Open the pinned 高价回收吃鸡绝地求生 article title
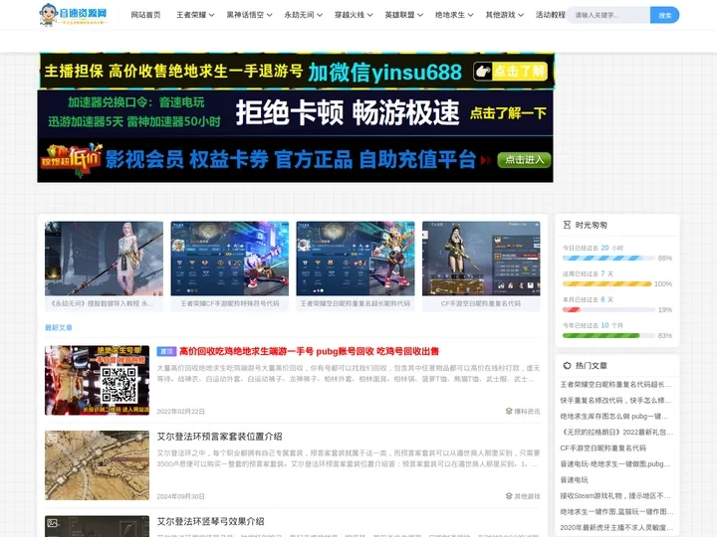This screenshot has height=537, width=717. tap(309, 351)
